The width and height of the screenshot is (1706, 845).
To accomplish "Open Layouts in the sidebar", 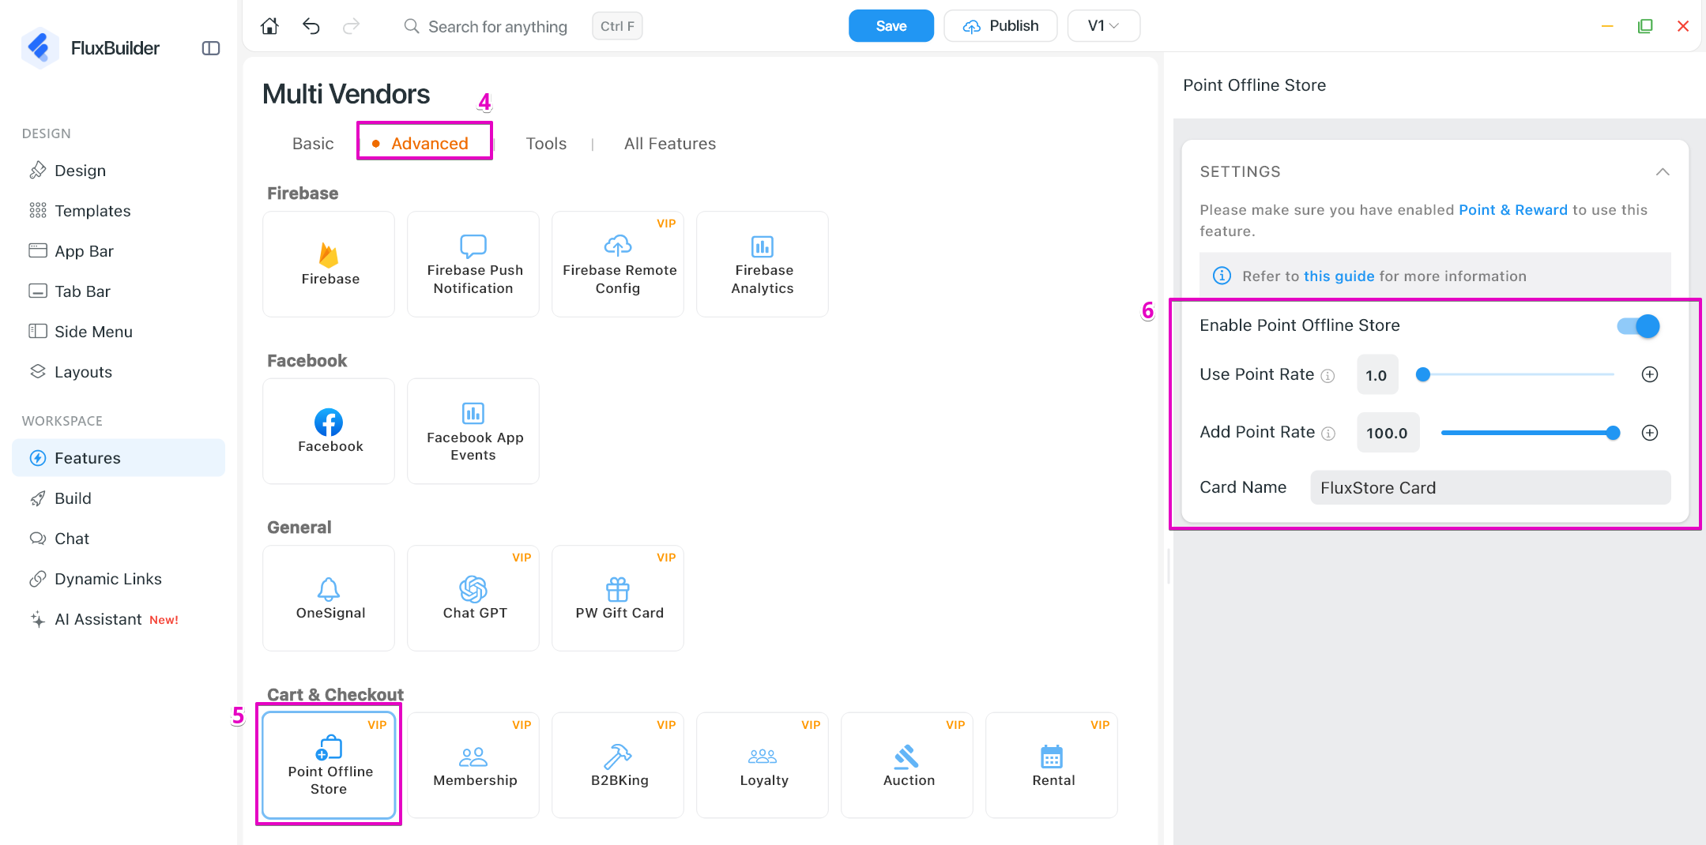I will [119, 372].
